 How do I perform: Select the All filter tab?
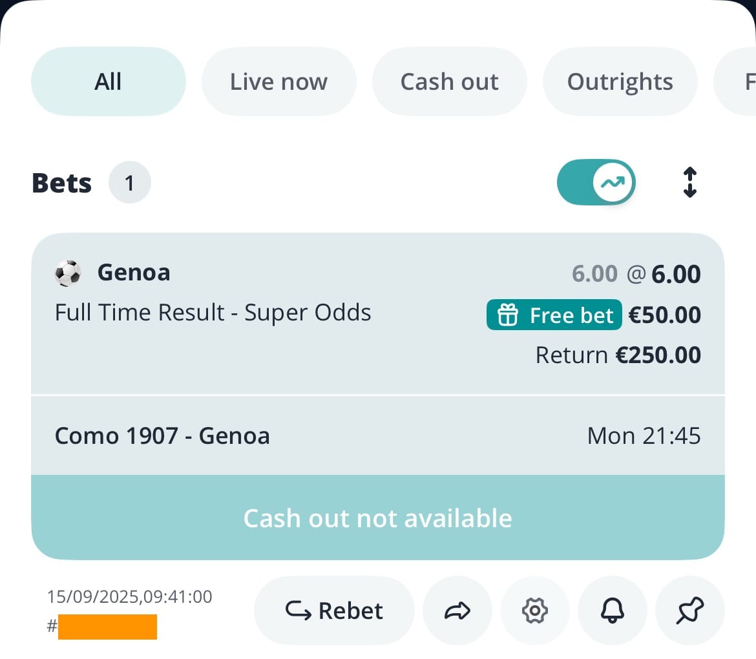point(108,81)
